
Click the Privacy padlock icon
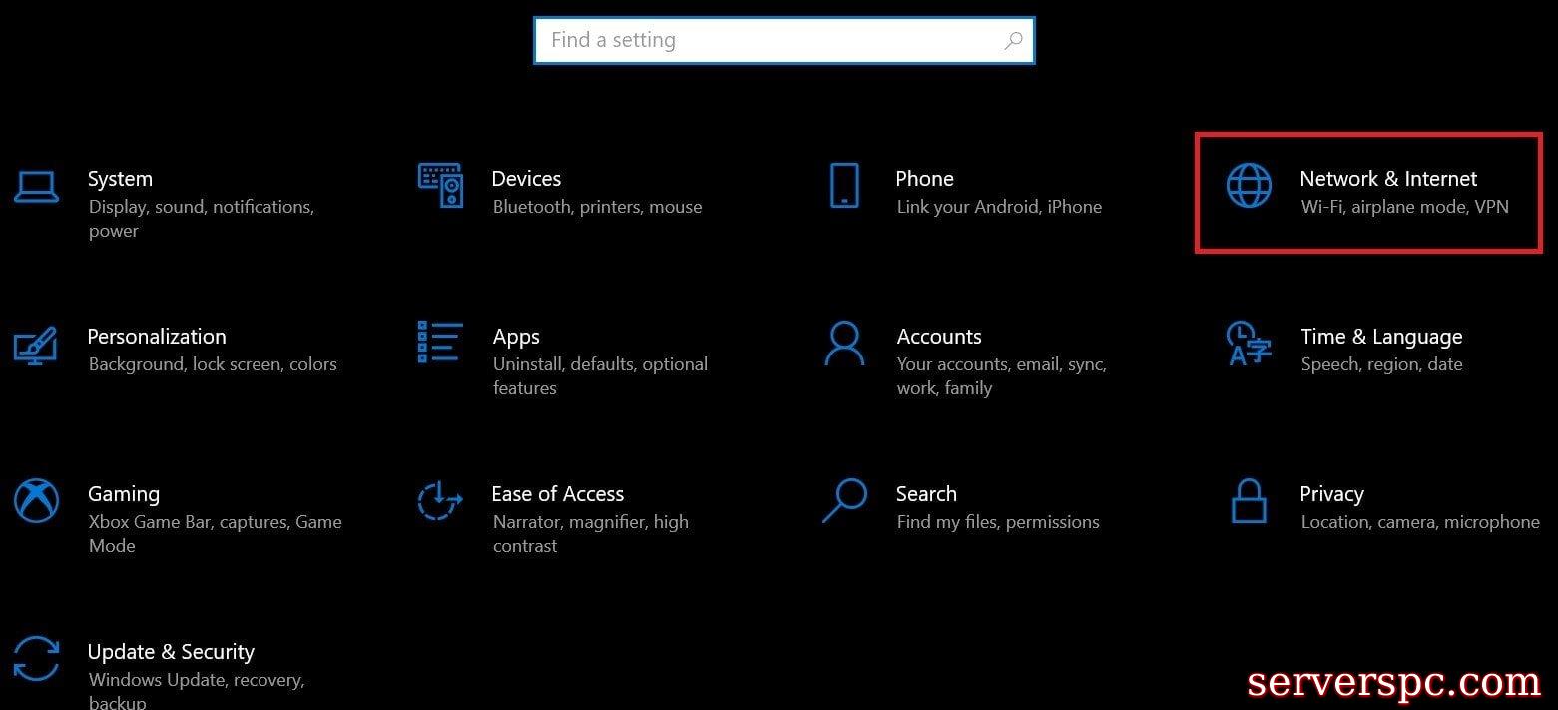1249,501
